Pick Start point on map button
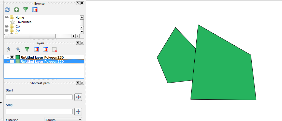The height and width of the screenshot is (121, 282). 78,97
